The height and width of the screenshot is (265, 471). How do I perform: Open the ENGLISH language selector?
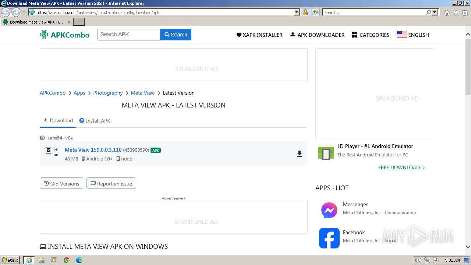413,35
